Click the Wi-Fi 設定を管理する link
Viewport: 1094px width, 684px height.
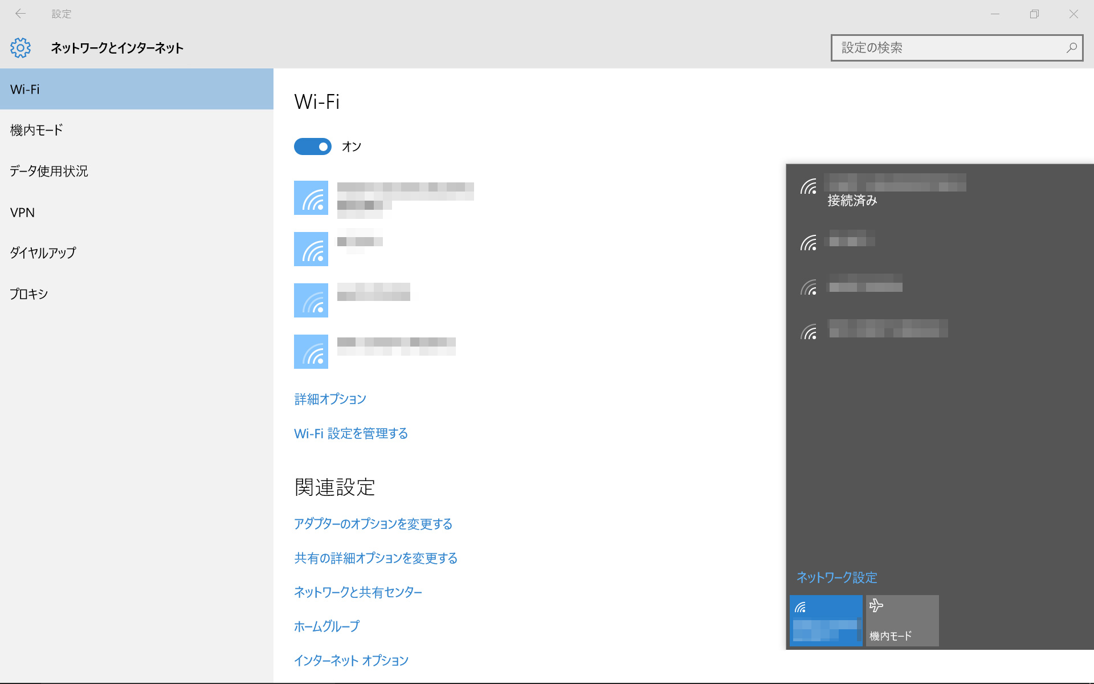point(350,433)
